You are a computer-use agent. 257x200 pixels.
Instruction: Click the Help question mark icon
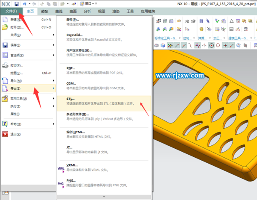tap(5, 124)
